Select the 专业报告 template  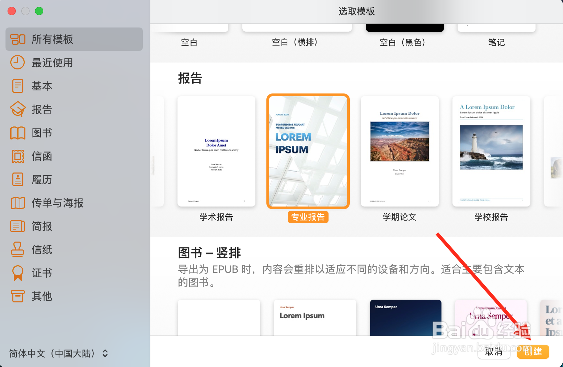[x=308, y=151]
